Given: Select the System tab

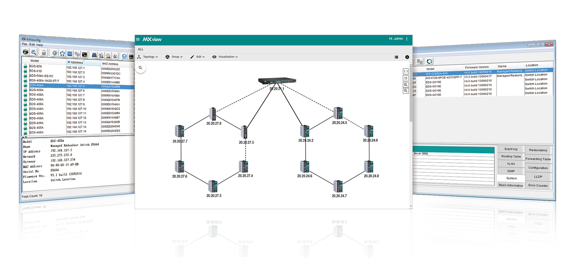Looking at the screenshot, I should click(x=511, y=178).
